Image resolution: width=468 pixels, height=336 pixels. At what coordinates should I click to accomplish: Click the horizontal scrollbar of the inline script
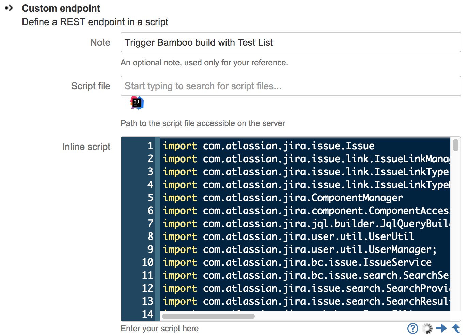208,316
